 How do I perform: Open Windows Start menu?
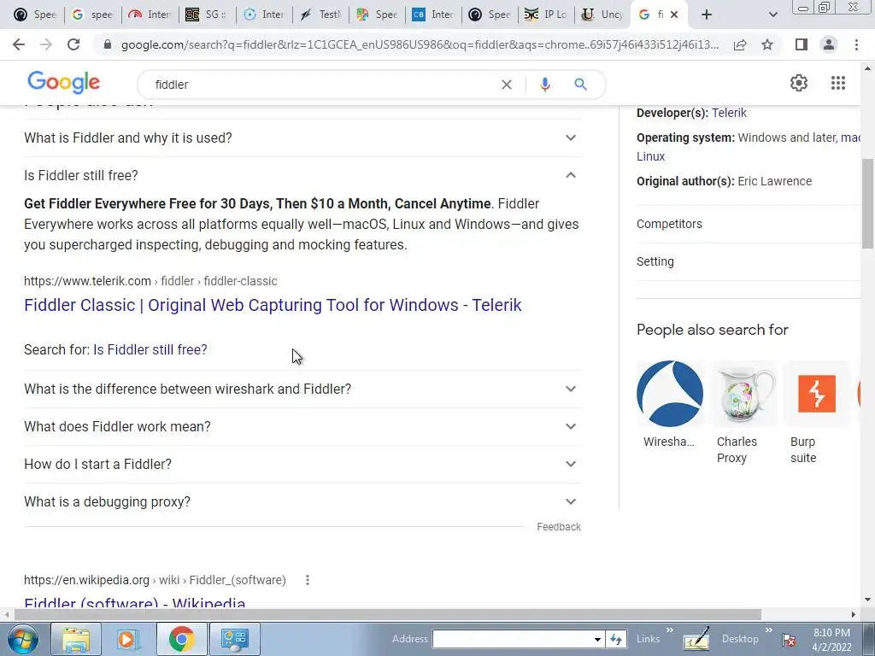[x=22, y=639]
